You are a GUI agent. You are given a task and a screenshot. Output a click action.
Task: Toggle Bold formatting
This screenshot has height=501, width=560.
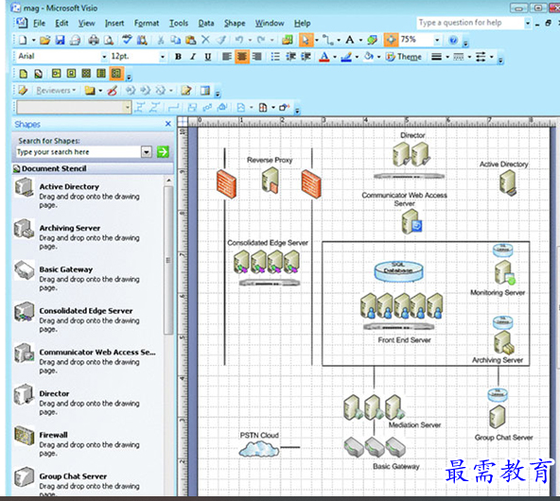coord(178,57)
